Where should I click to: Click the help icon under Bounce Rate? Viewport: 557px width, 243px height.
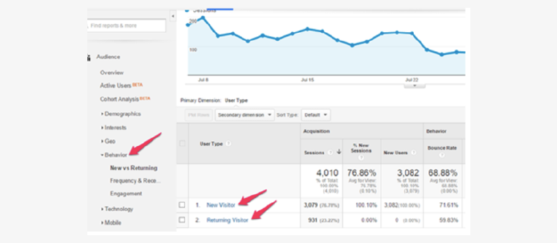[442, 156]
